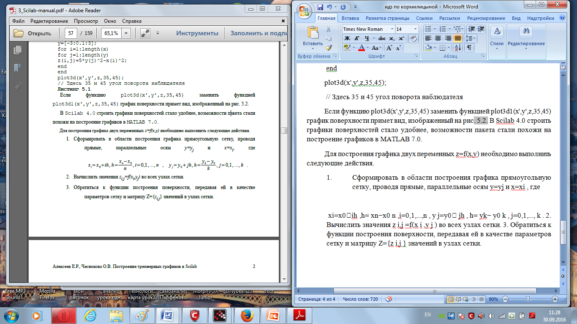Toggle justified text alignment
This screenshot has width=577, height=324.
(457, 38)
